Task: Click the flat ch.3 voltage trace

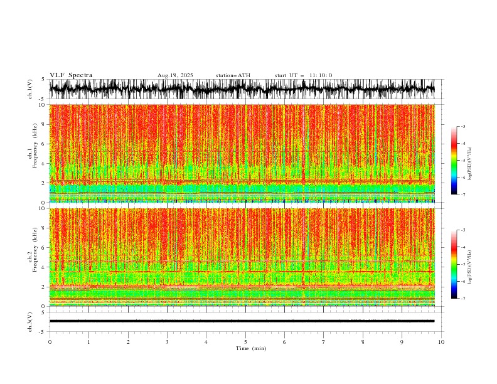Action: point(242,321)
